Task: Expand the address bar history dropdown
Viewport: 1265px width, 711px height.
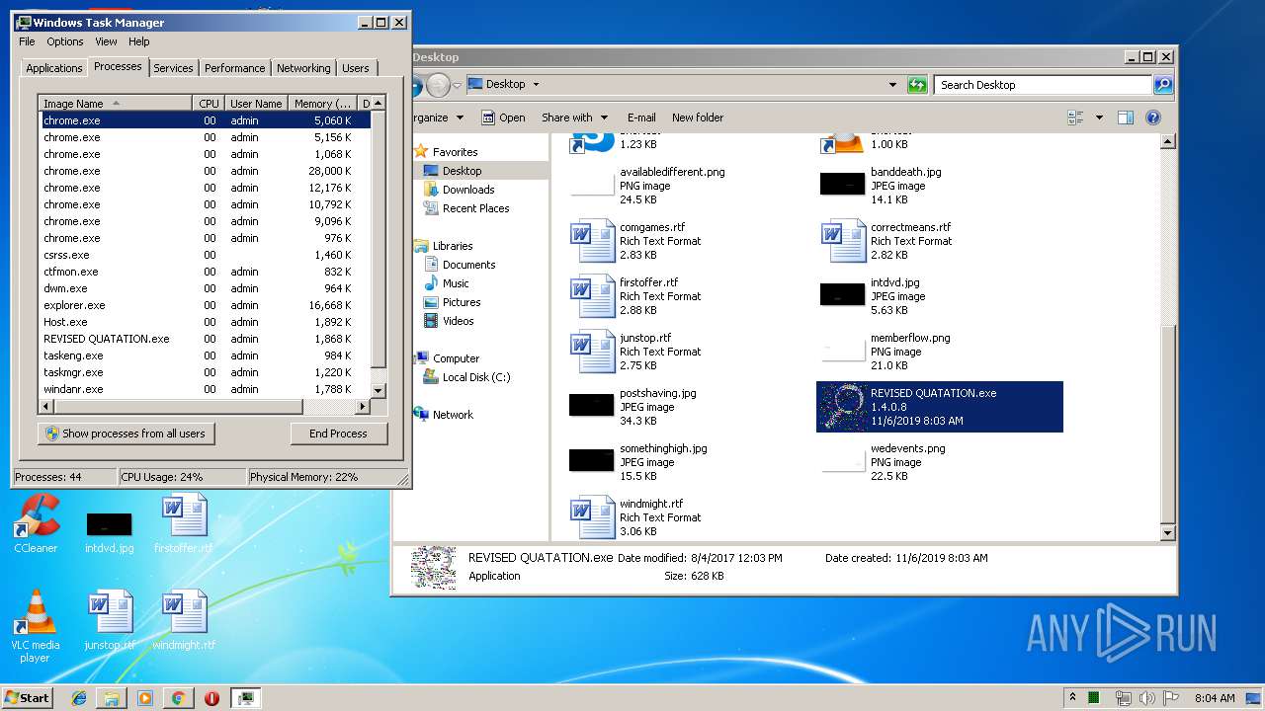Action: click(x=892, y=85)
